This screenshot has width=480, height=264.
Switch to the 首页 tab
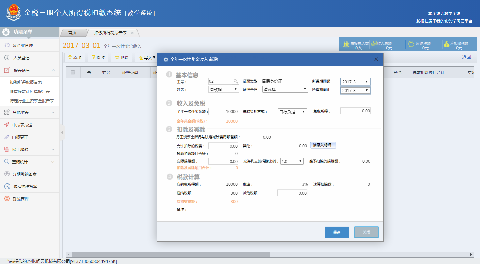coord(72,33)
